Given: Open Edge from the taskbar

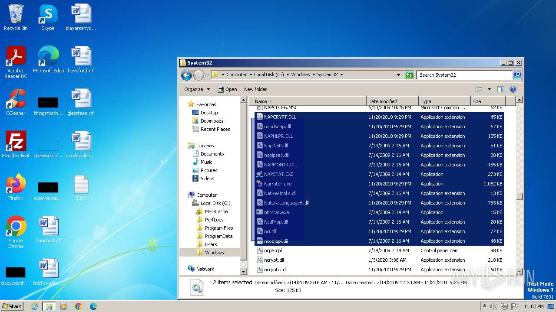Looking at the screenshot, I should click(x=93, y=306).
